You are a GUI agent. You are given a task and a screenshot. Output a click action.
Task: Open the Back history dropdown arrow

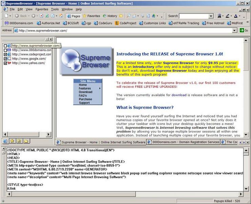pos(28,16)
